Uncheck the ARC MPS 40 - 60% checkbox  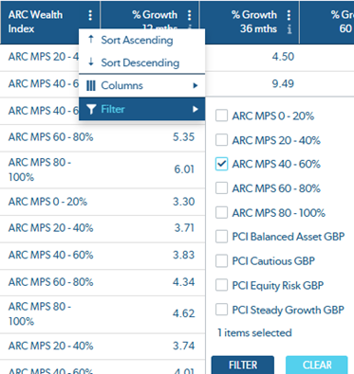221,164
